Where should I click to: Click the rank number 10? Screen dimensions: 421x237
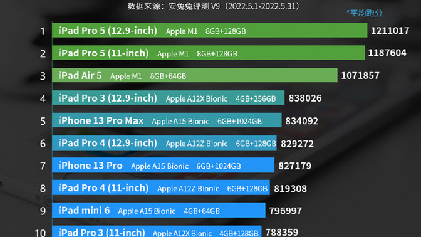tap(40, 233)
